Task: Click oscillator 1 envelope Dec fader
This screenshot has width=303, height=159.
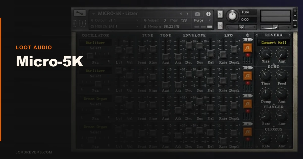Action: coord(189,45)
